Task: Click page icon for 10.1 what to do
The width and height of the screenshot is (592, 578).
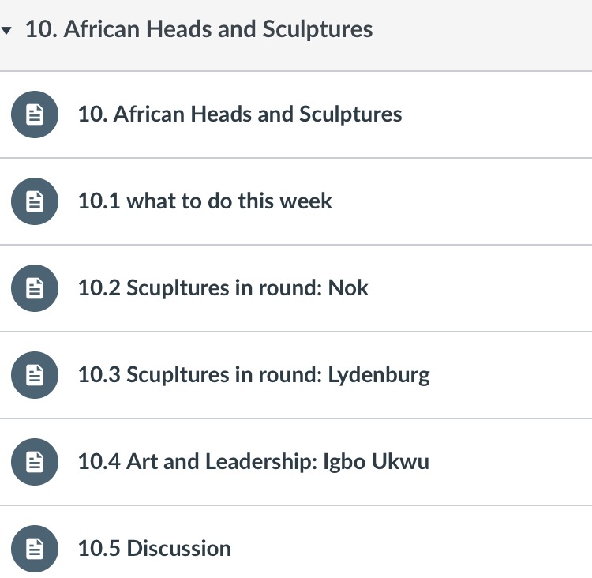Action: coord(34,201)
